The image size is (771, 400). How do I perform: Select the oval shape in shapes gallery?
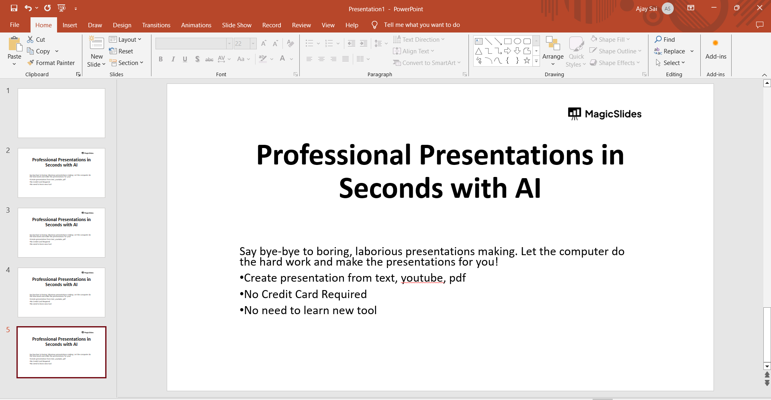[517, 41]
